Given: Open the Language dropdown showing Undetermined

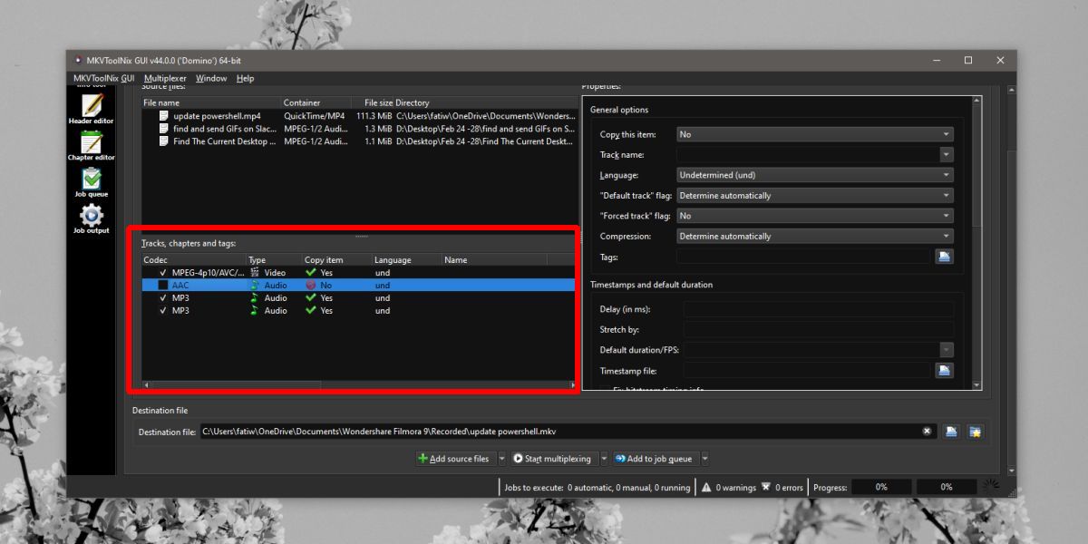Looking at the screenshot, I should point(815,175).
